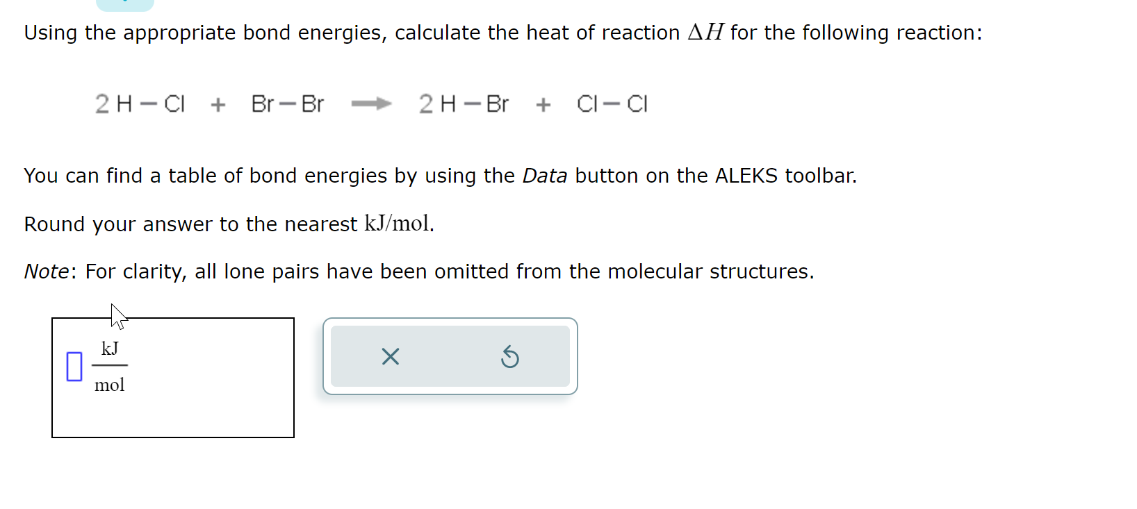Click the gray X inside the answer toolbar
1137x509 pixels.
click(390, 357)
